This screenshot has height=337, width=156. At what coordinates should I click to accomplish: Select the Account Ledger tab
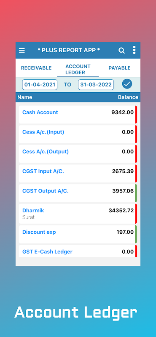pyautogui.click(x=78, y=70)
